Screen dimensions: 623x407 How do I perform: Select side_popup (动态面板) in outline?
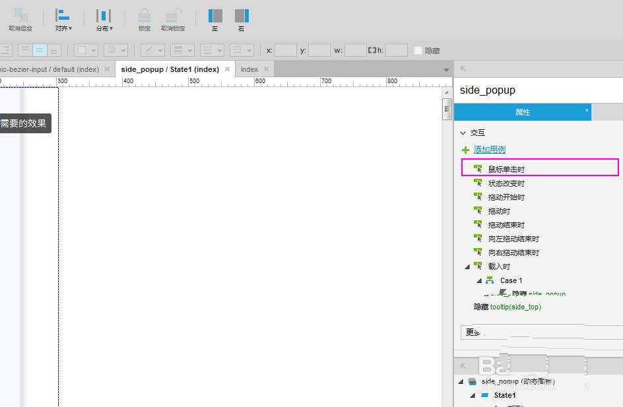tap(518, 381)
